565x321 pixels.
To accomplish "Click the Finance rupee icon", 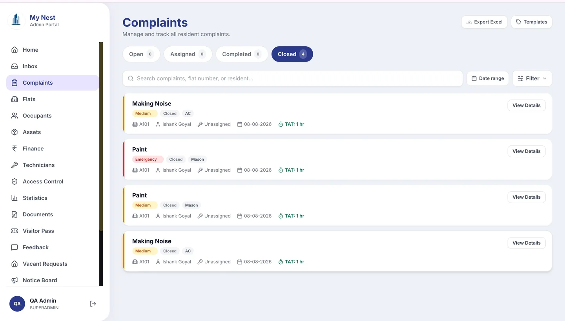I will point(15,149).
